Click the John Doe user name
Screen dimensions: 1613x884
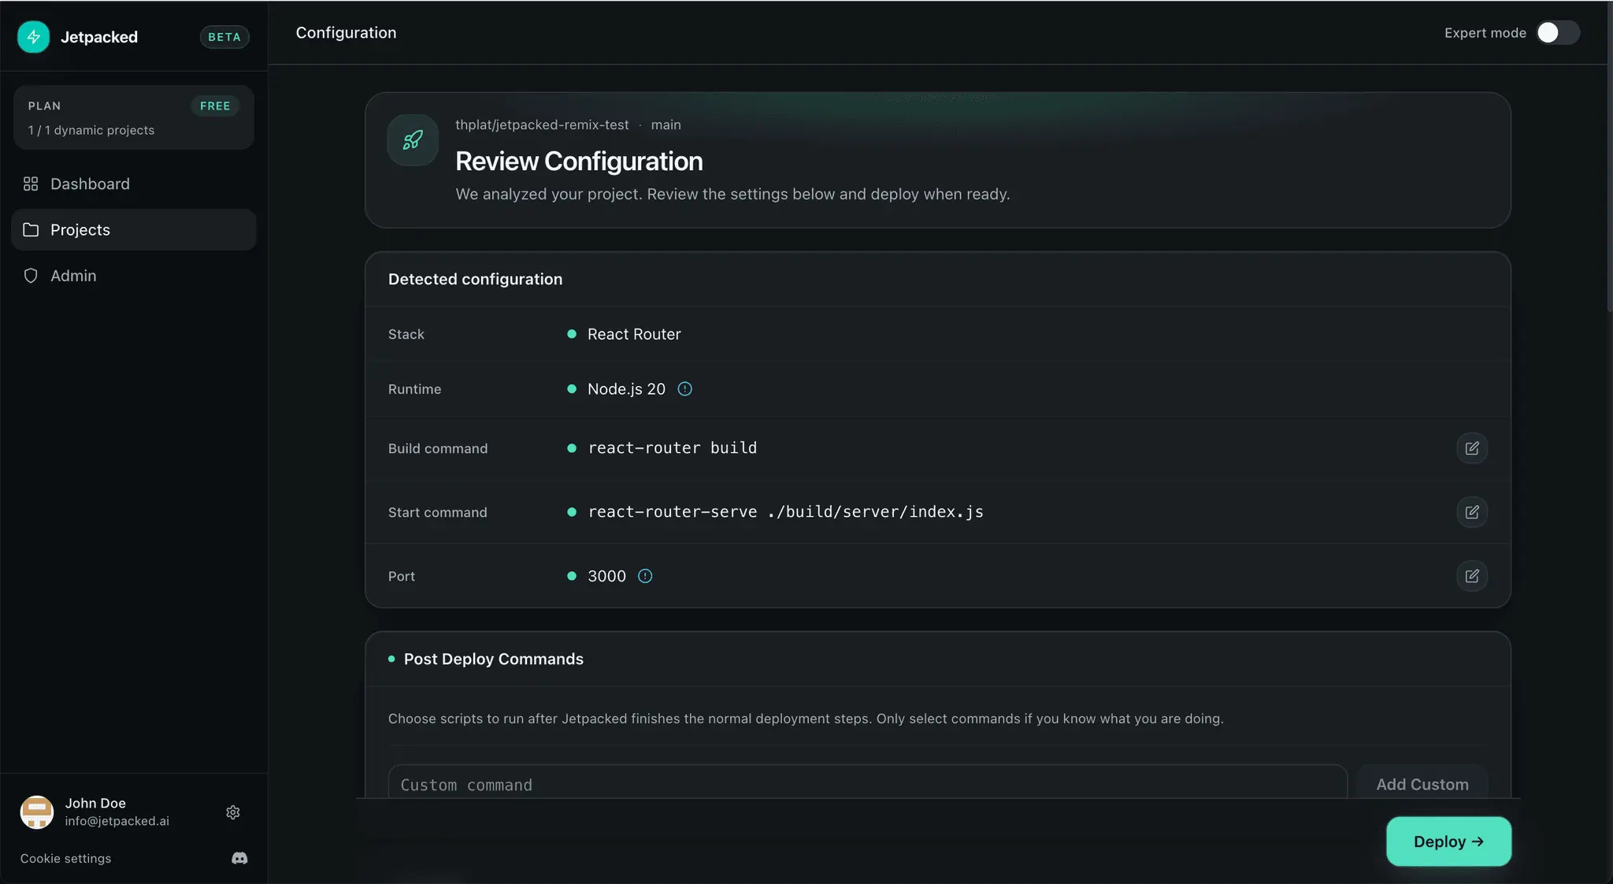tap(95, 803)
